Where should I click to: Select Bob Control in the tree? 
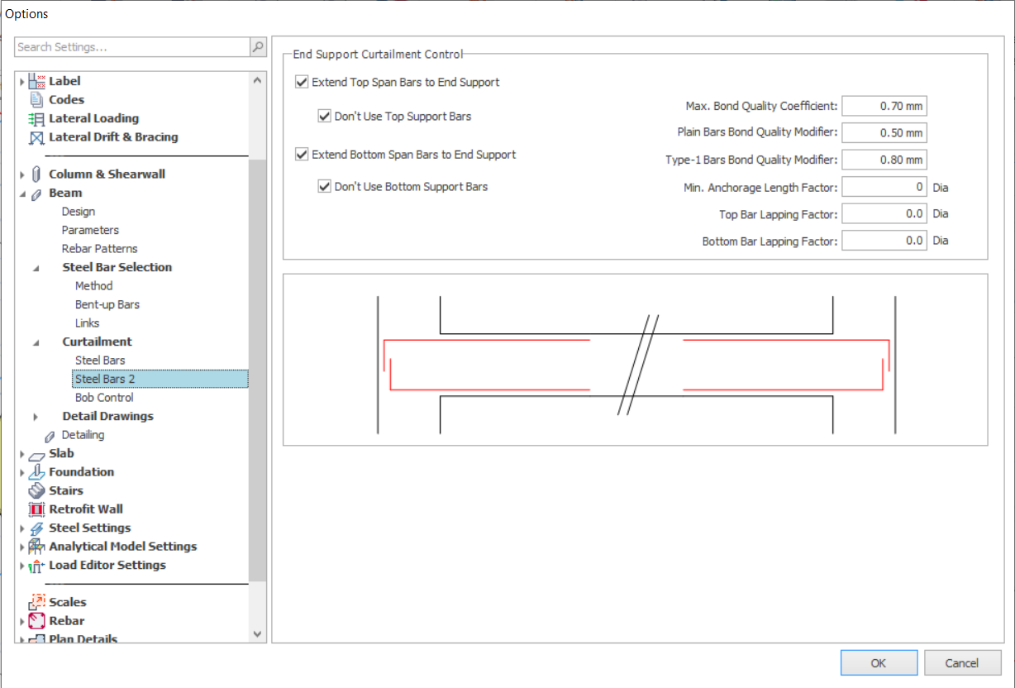[x=104, y=398]
